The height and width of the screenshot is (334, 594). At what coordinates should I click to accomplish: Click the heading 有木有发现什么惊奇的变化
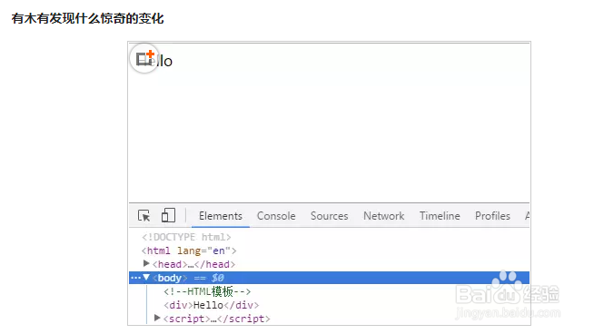click(87, 18)
